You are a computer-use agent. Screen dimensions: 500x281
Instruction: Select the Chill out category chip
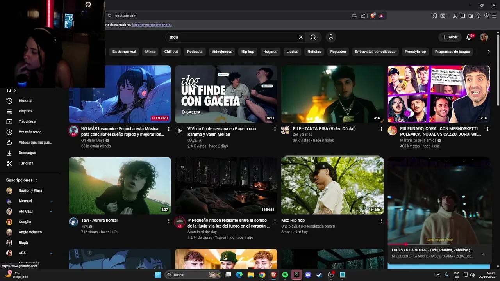tap(171, 52)
